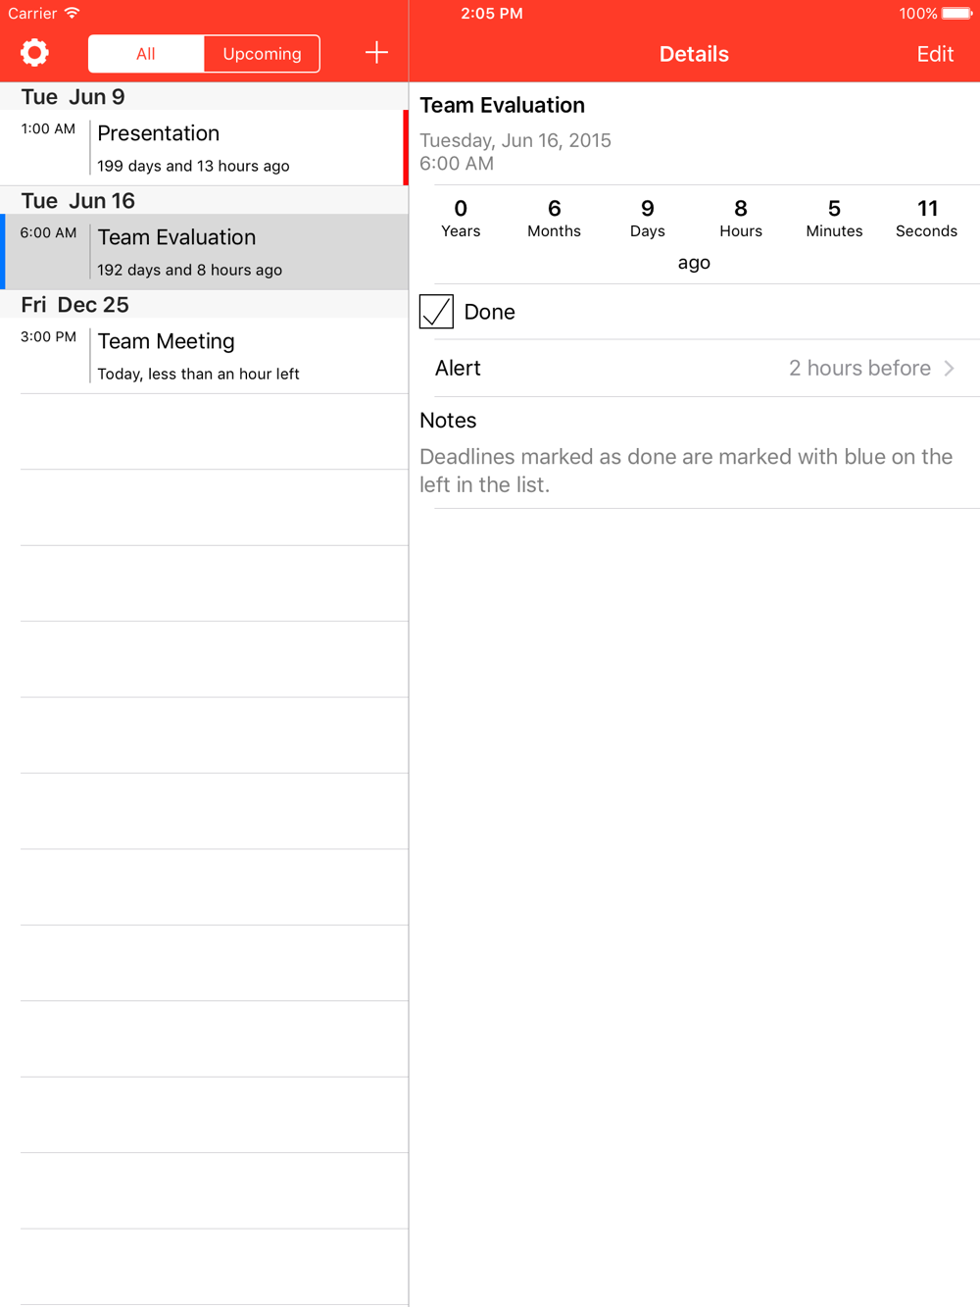Open the Alert chevron disclosure
This screenshot has width=980, height=1307.
949,369
